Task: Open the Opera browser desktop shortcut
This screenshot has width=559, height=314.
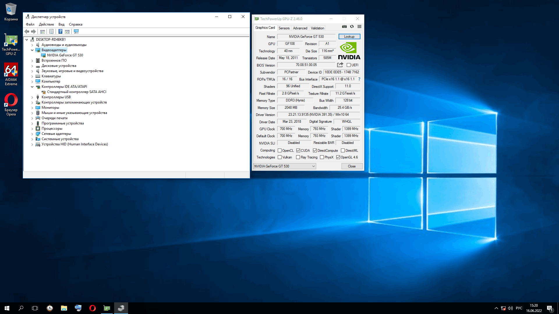Action: click(11, 105)
